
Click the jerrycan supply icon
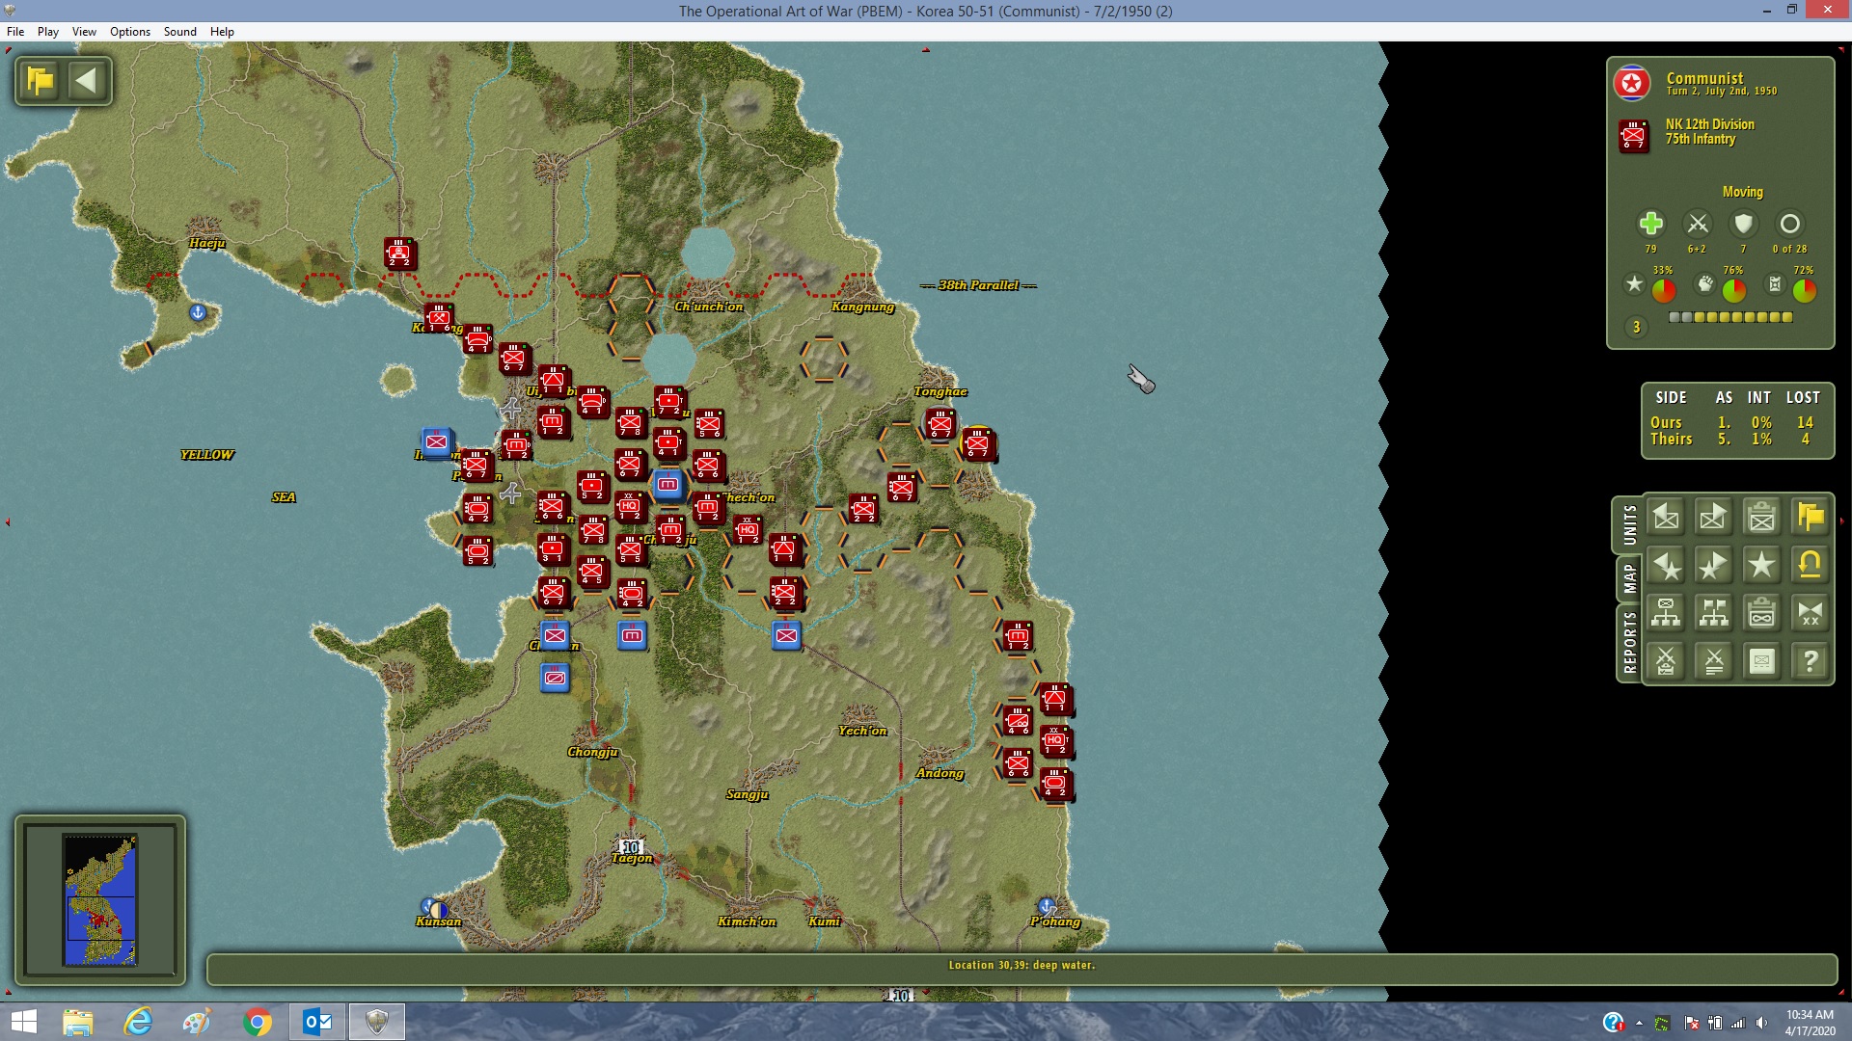click(1775, 283)
